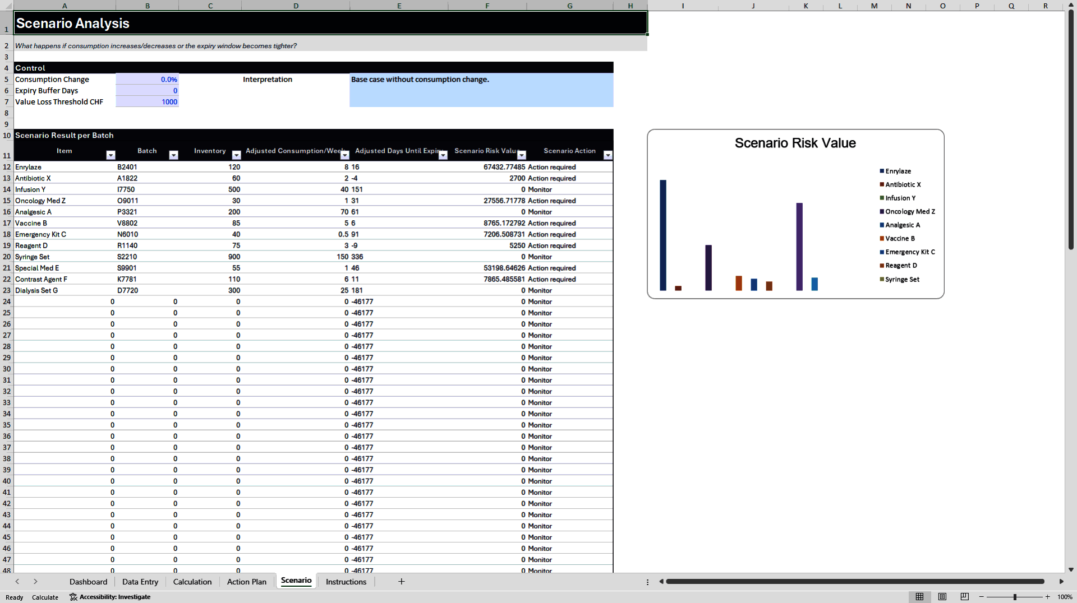Image resolution: width=1077 pixels, height=603 pixels.
Task: Select the Expiry Buffer Days input cell
Action: pos(147,91)
